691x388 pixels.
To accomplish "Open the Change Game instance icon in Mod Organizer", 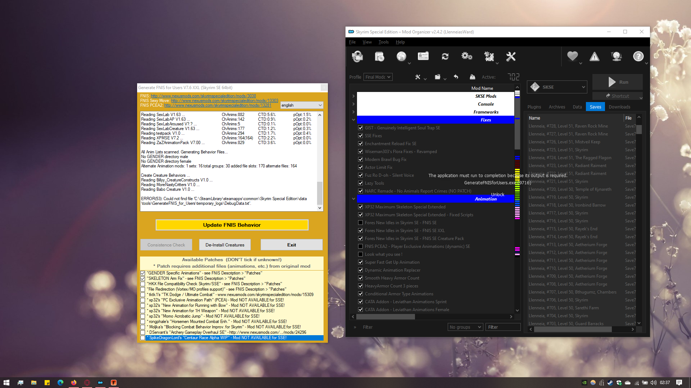I will (x=357, y=56).
